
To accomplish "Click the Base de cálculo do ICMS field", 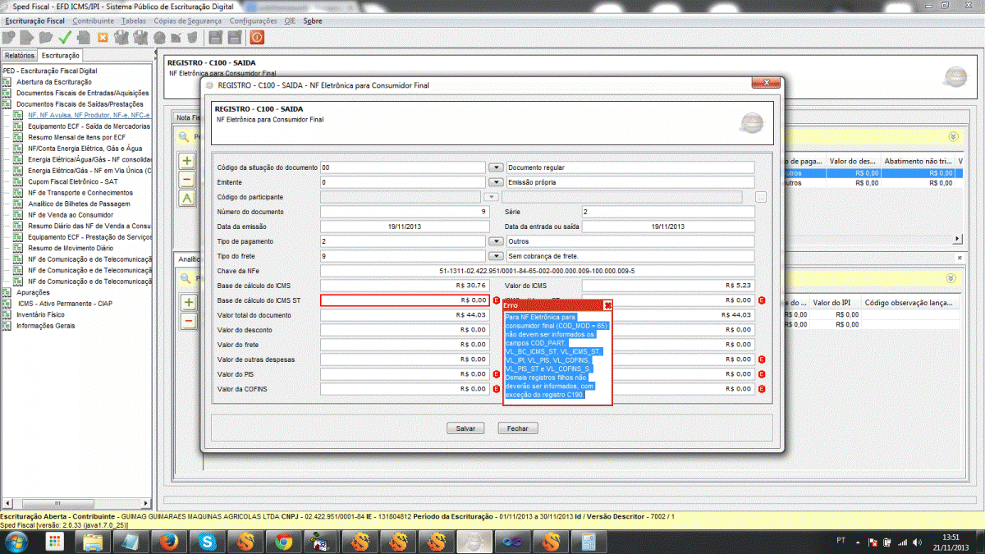I will (405, 286).
